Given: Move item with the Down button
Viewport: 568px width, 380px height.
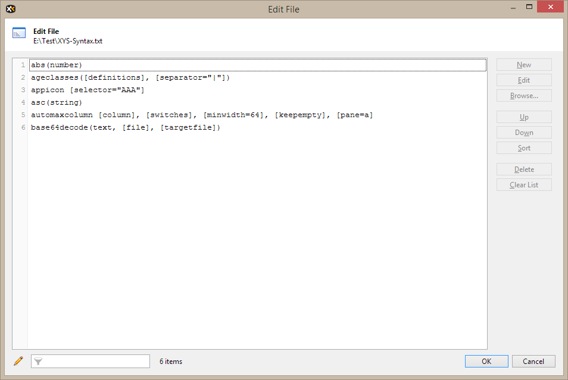Looking at the screenshot, I should (524, 133).
